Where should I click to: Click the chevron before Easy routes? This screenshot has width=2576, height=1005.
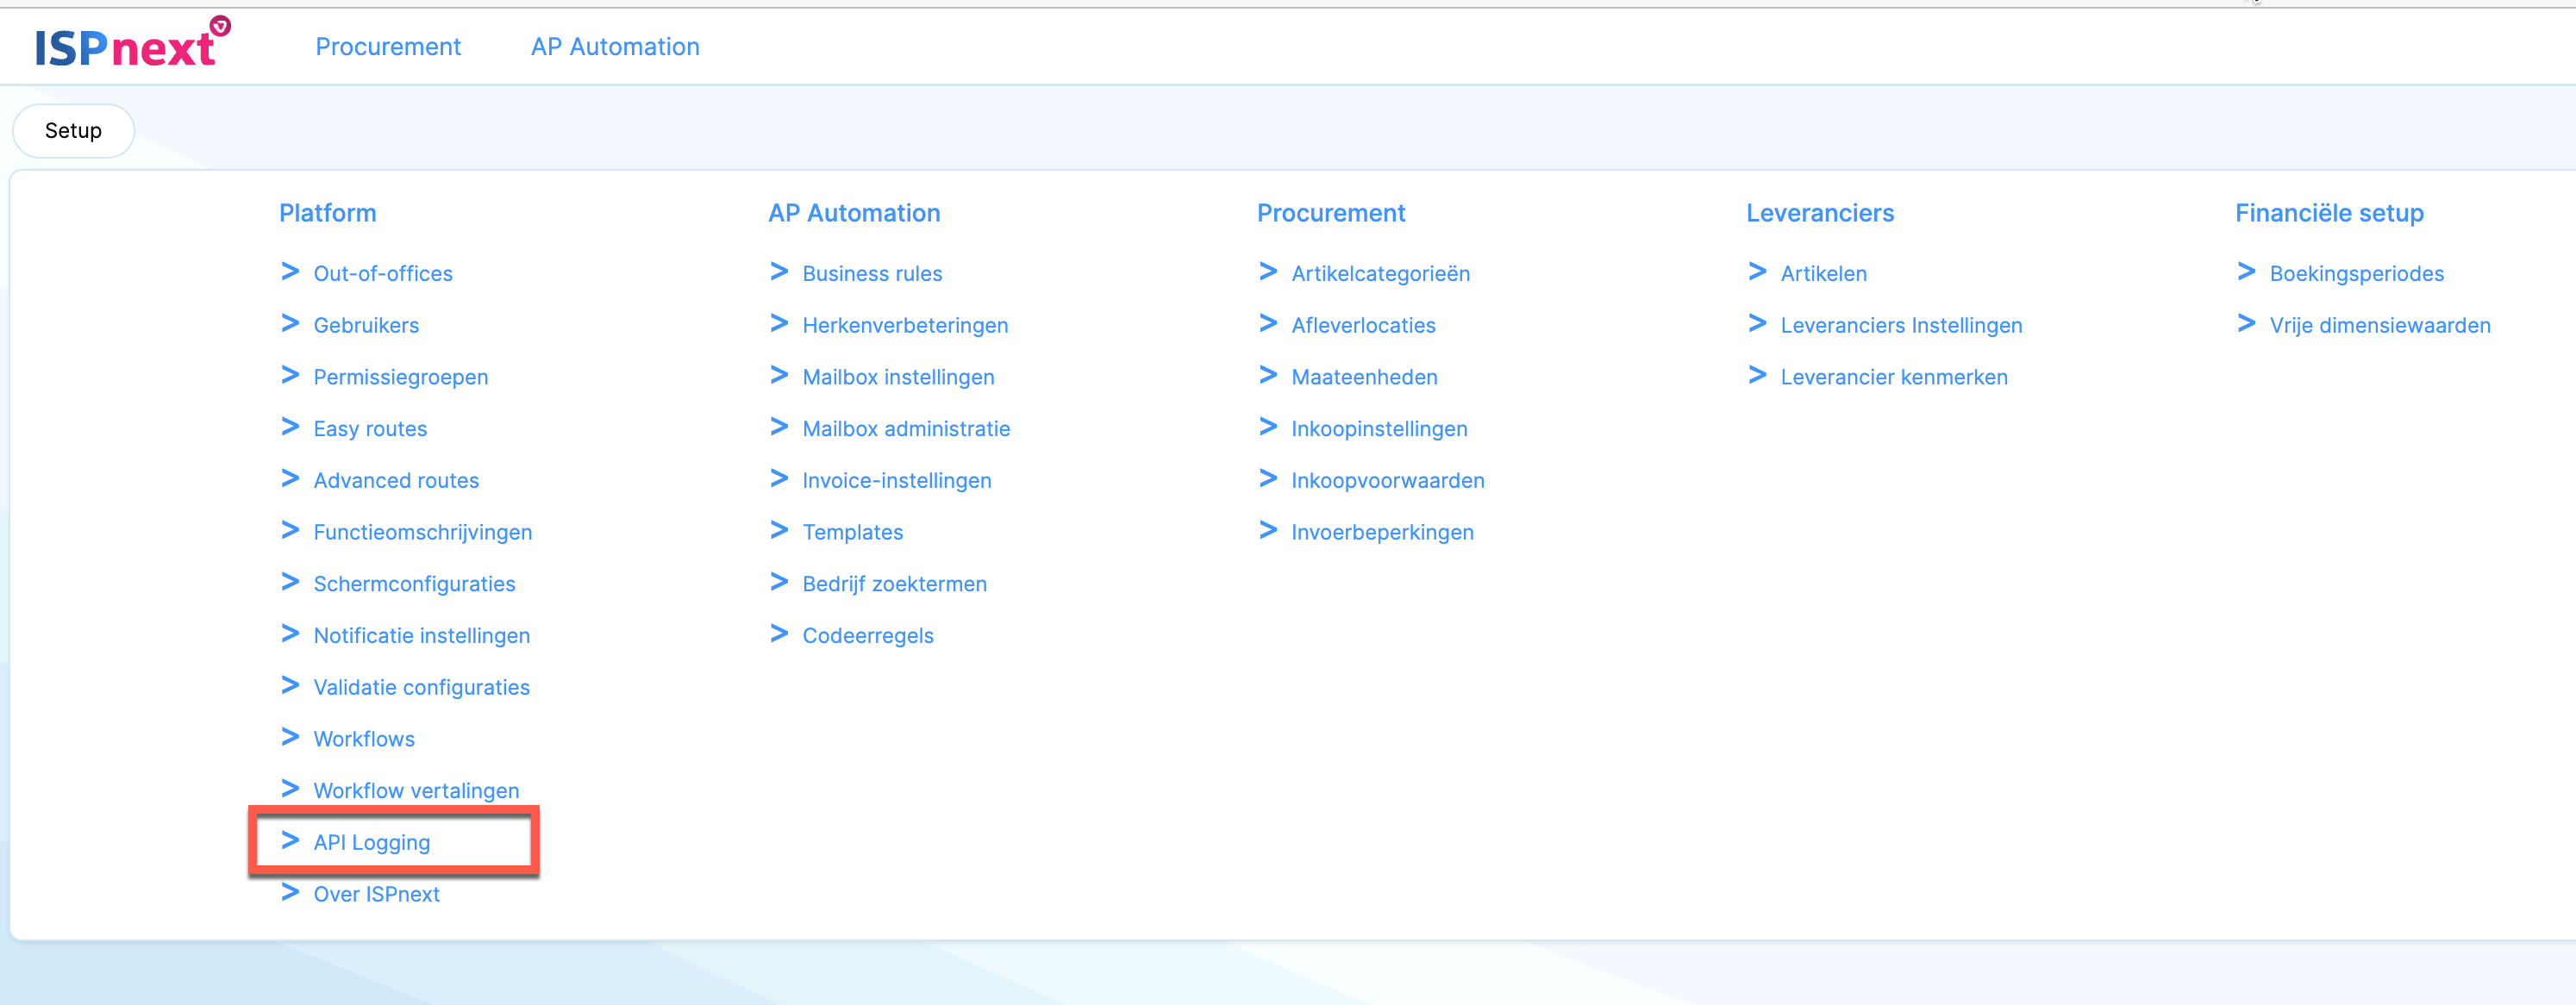[x=290, y=427]
